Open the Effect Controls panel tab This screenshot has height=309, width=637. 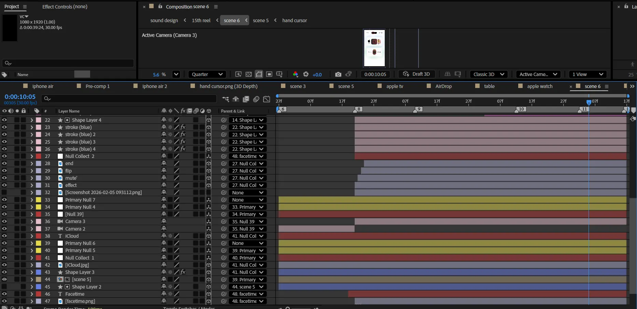point(65,6)
